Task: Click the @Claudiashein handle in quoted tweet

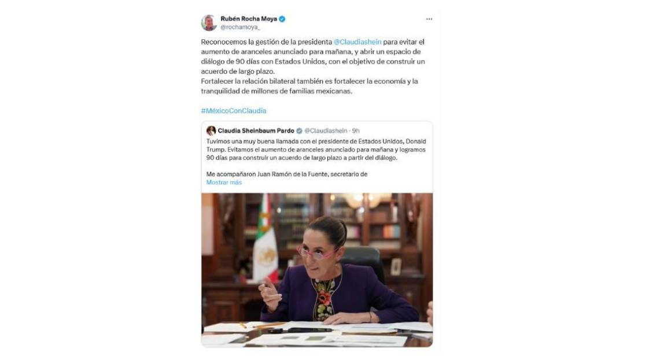Action: coord(326,131)
